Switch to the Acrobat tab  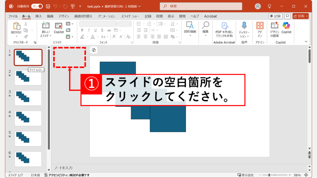coord(211,16)
